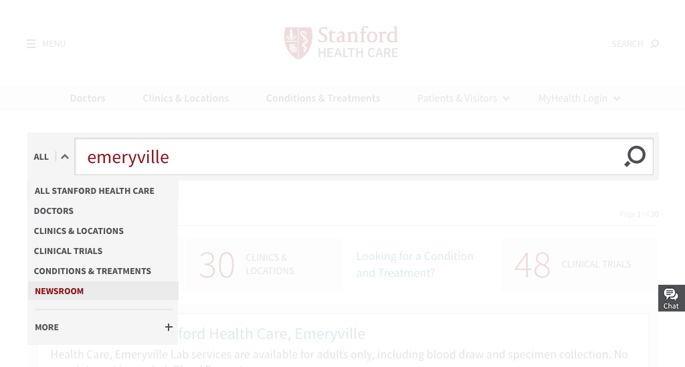Click the magnifying glass search submit icon
The height and width of the screenshot is (367, 685).
[635, 156]
